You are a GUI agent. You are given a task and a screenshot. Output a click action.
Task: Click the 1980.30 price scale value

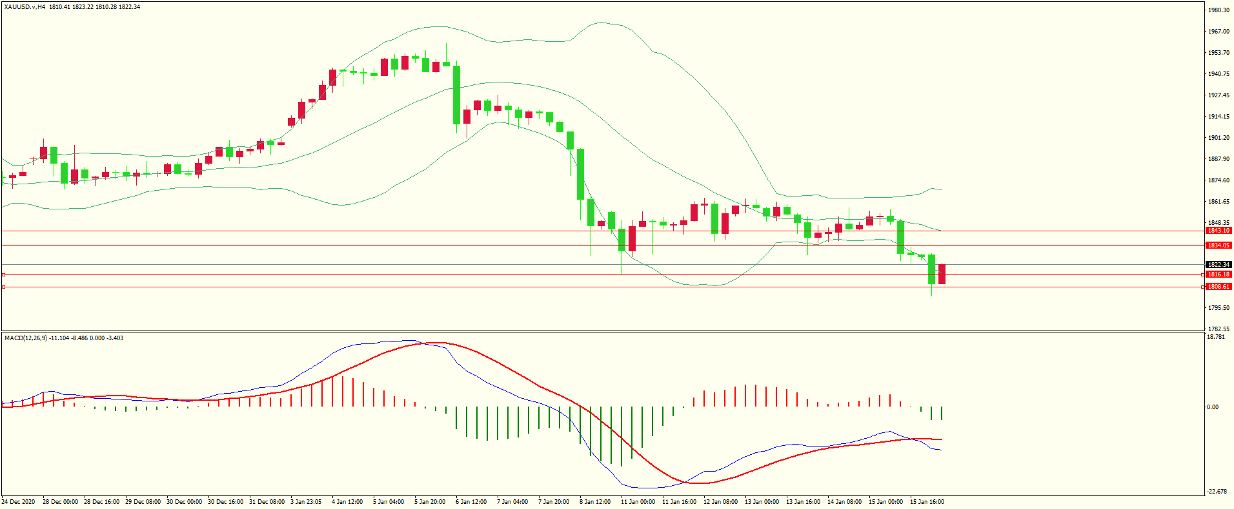tap(1219, 10)
